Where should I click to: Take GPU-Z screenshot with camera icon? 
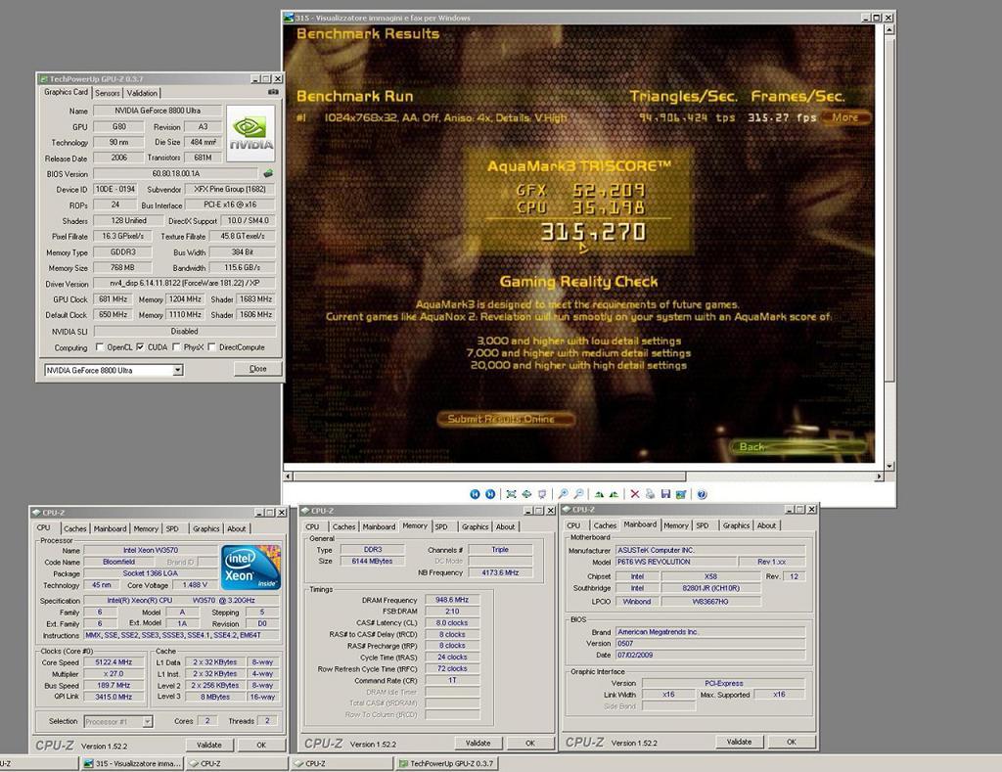click(273, 92)
